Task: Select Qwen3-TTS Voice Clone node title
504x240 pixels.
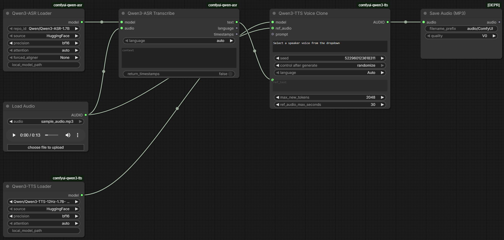Action: [x=303, y=13]
